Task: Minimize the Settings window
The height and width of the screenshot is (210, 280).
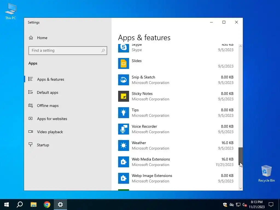Action: 211,22
